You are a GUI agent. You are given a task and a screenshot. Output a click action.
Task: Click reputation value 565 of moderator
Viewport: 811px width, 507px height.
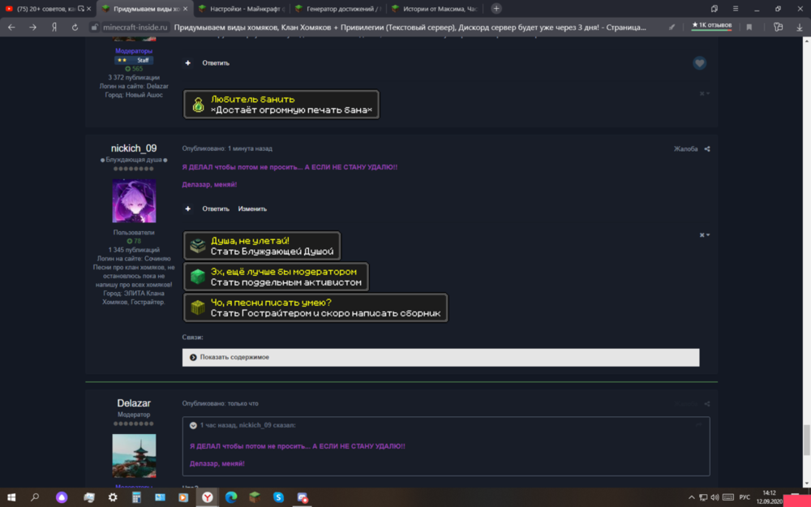point(134,69)
